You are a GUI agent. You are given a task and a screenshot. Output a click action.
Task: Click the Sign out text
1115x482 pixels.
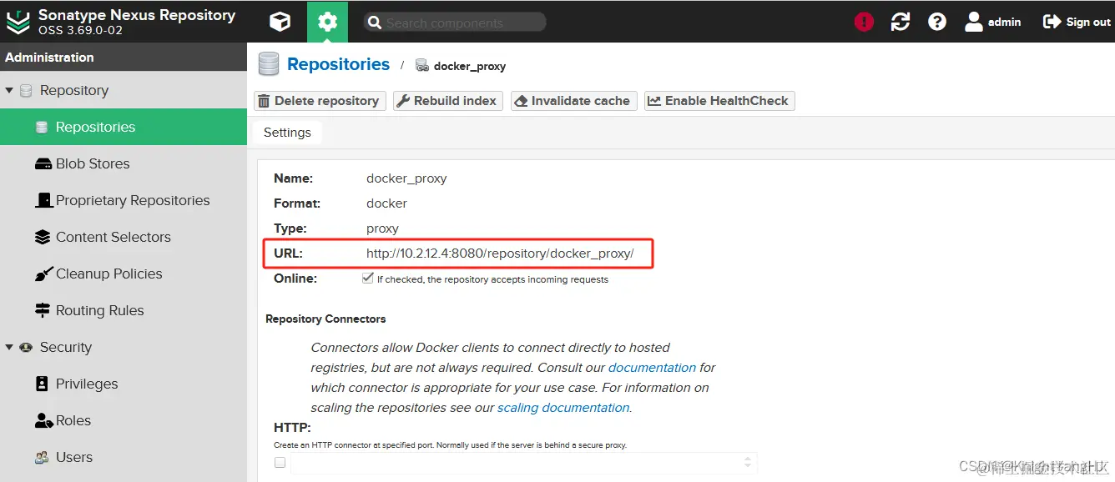[x=1088, y=23]
